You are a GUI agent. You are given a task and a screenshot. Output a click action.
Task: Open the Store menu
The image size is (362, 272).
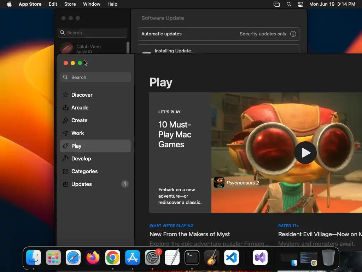click(x=70, y=4)
